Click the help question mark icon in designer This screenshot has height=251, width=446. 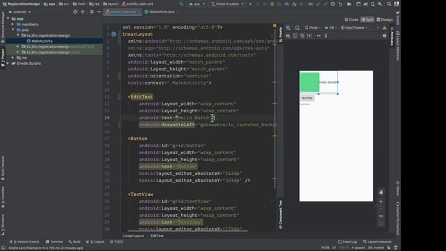385,36
